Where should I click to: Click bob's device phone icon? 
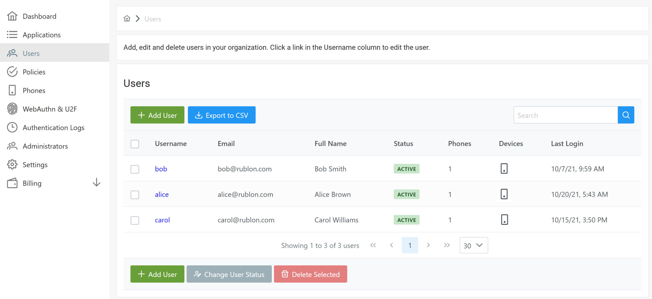504,169
